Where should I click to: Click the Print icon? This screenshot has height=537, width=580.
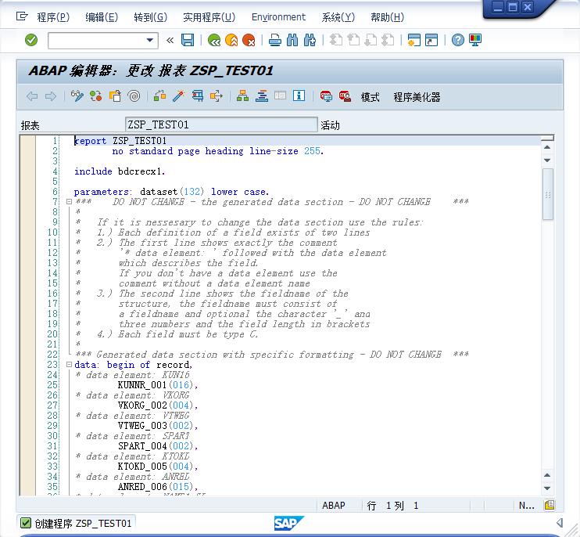coord(275,40)
